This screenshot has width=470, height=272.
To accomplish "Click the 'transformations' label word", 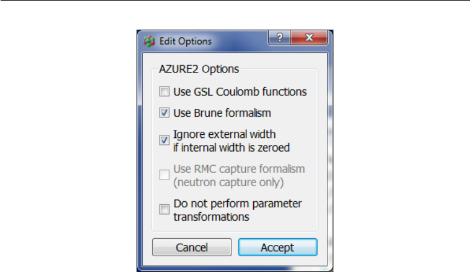I will (x=211, y=217).
